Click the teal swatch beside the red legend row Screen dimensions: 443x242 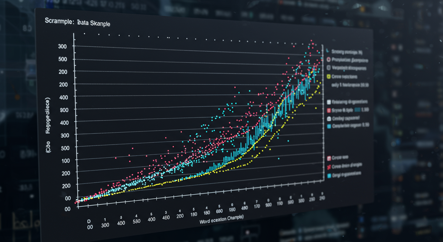click(357, 110)
